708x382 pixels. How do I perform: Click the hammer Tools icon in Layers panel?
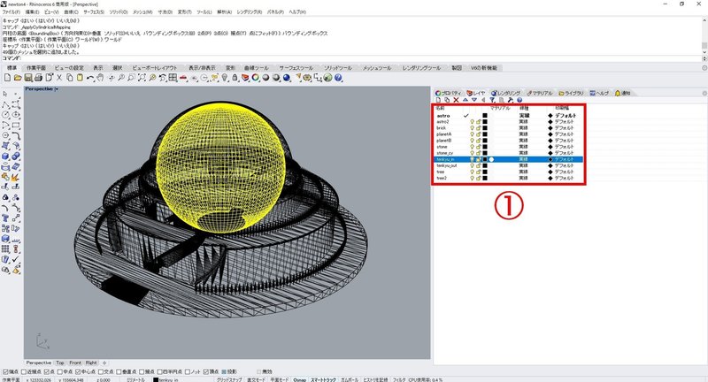tap(511, 100)
